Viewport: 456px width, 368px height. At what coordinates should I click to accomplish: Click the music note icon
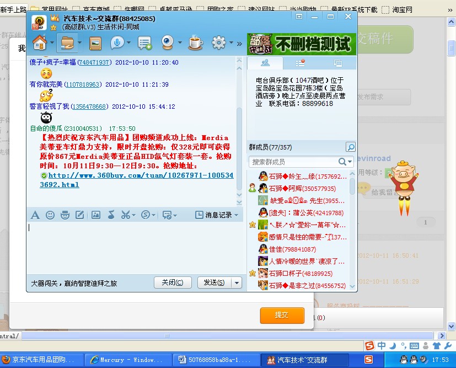(110, 215)
